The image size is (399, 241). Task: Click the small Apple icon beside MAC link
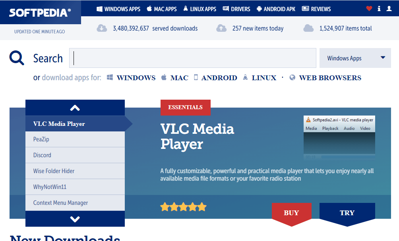164,77
